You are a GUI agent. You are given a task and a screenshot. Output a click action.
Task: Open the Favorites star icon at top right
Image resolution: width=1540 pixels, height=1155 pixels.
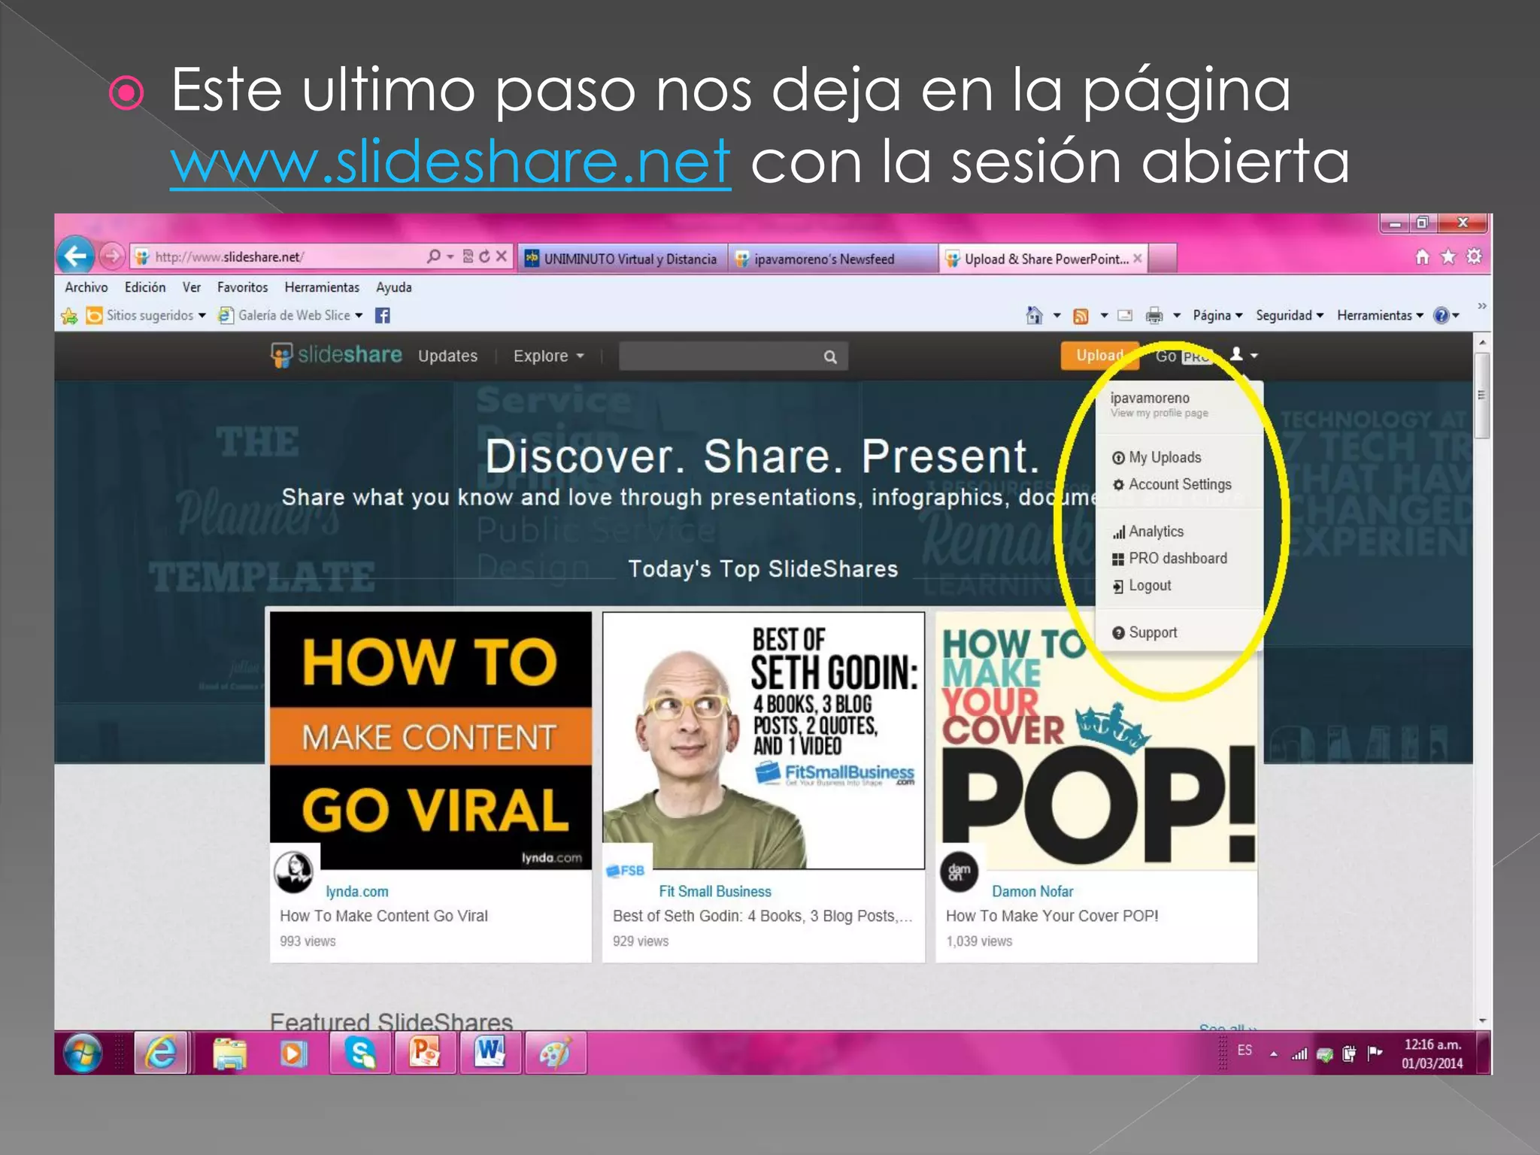pos(1448,256)
